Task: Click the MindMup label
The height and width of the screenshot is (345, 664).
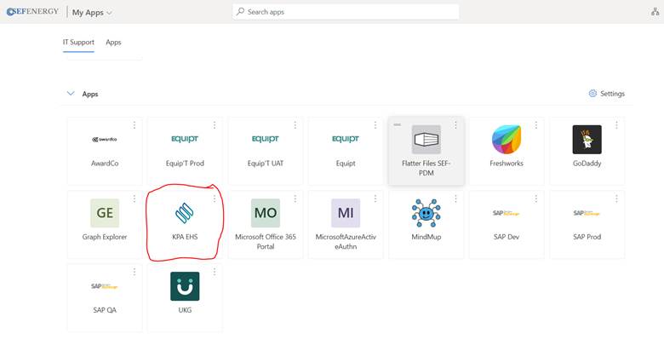Action: click(x=426, y=237)
